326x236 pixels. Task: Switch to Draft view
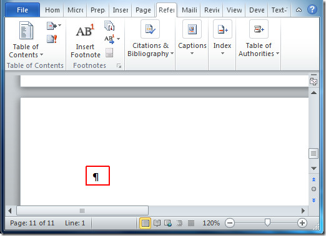(x=191, y=223)
